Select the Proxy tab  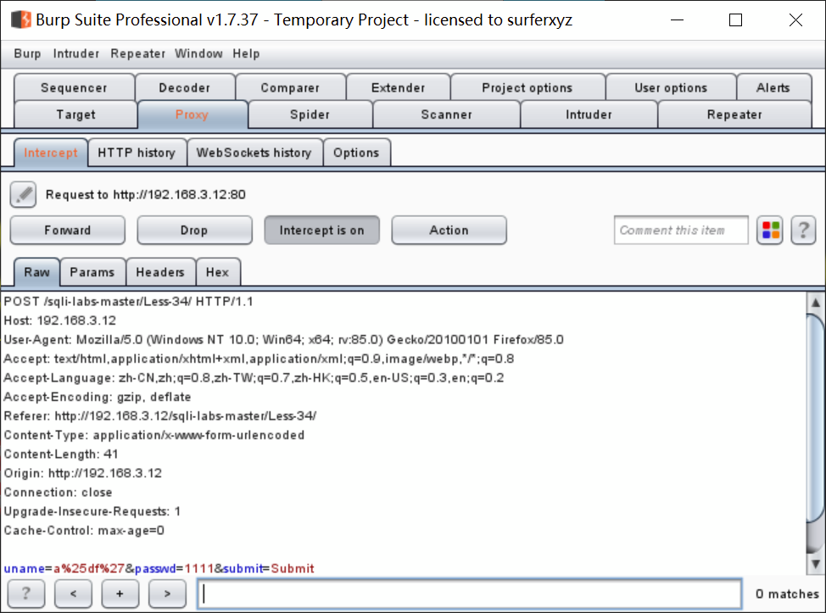click(x=193, y=114)
